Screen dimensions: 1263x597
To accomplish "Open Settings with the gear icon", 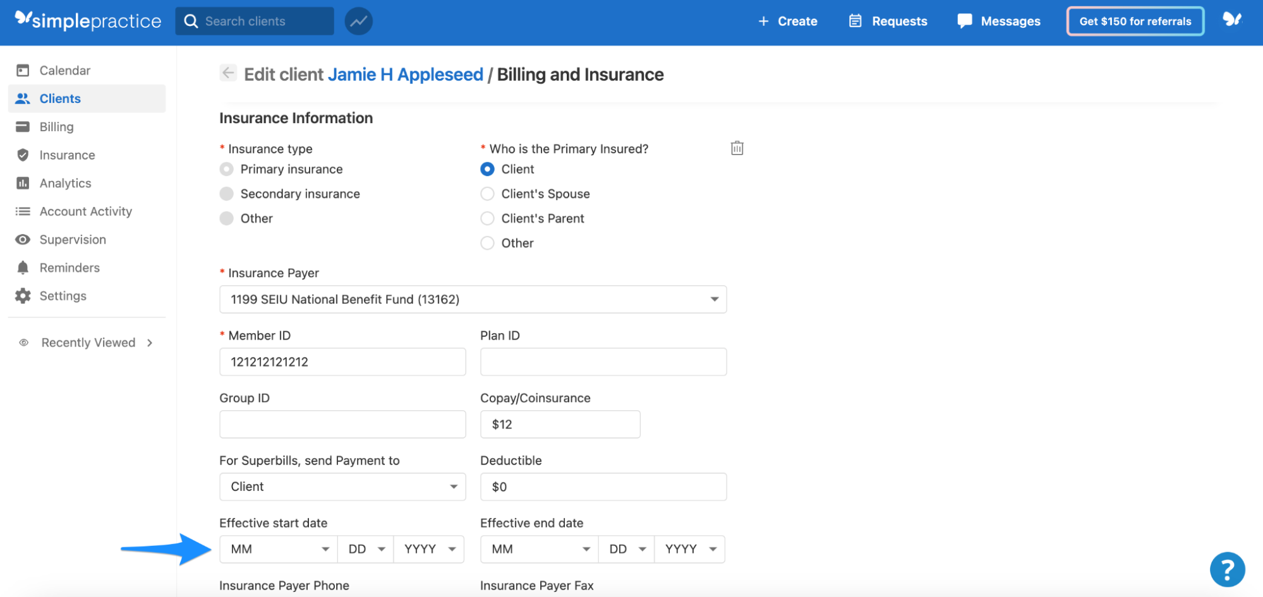I will point(63,295).
